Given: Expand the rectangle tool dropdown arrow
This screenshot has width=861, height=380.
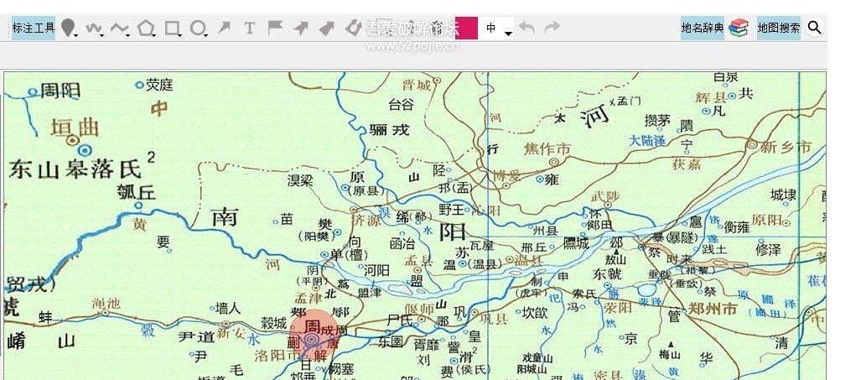Looking at the screenshot, I should [181, 34].
